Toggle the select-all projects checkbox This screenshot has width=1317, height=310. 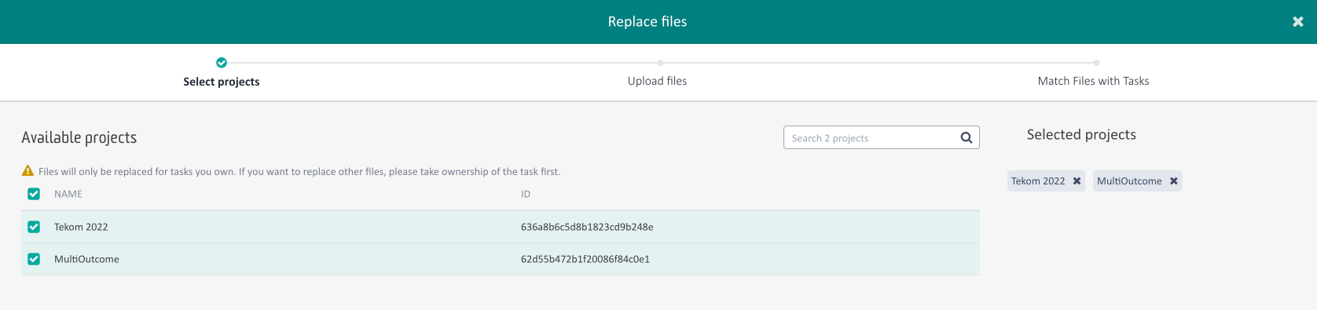(x=34, y=194)
